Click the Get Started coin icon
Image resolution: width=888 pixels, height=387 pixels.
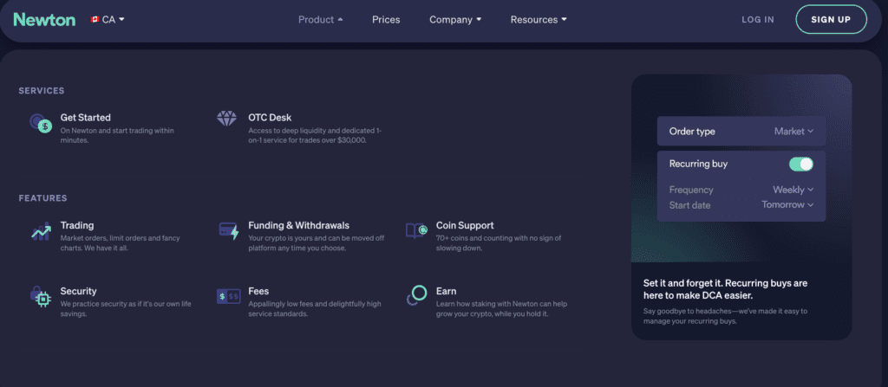point(41,123)
